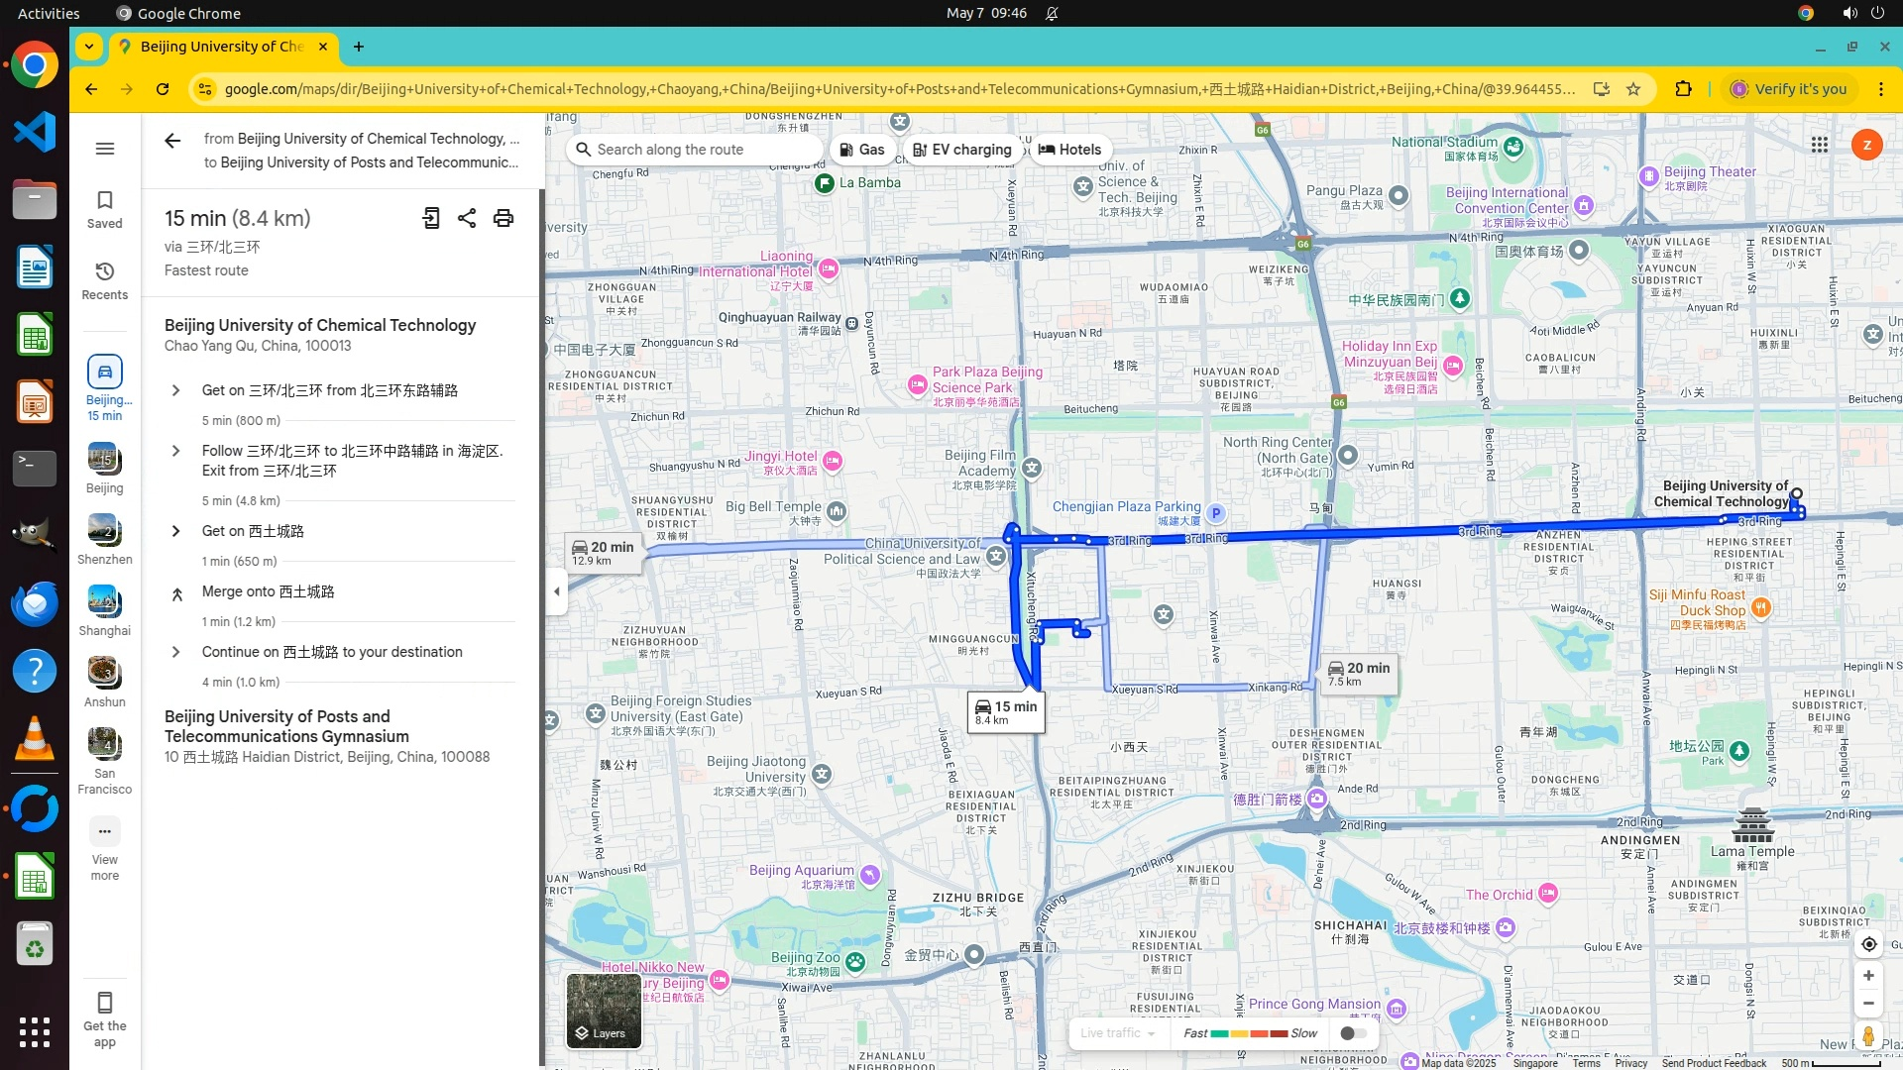Click the Print directions icon

504,218
